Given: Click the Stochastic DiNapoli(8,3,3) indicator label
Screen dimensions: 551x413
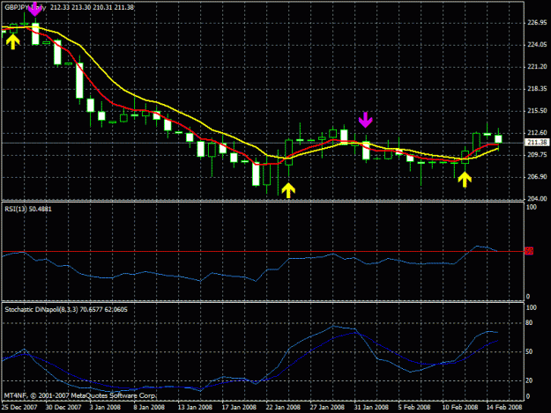Looking at the screenshot, I should [66, 309].
